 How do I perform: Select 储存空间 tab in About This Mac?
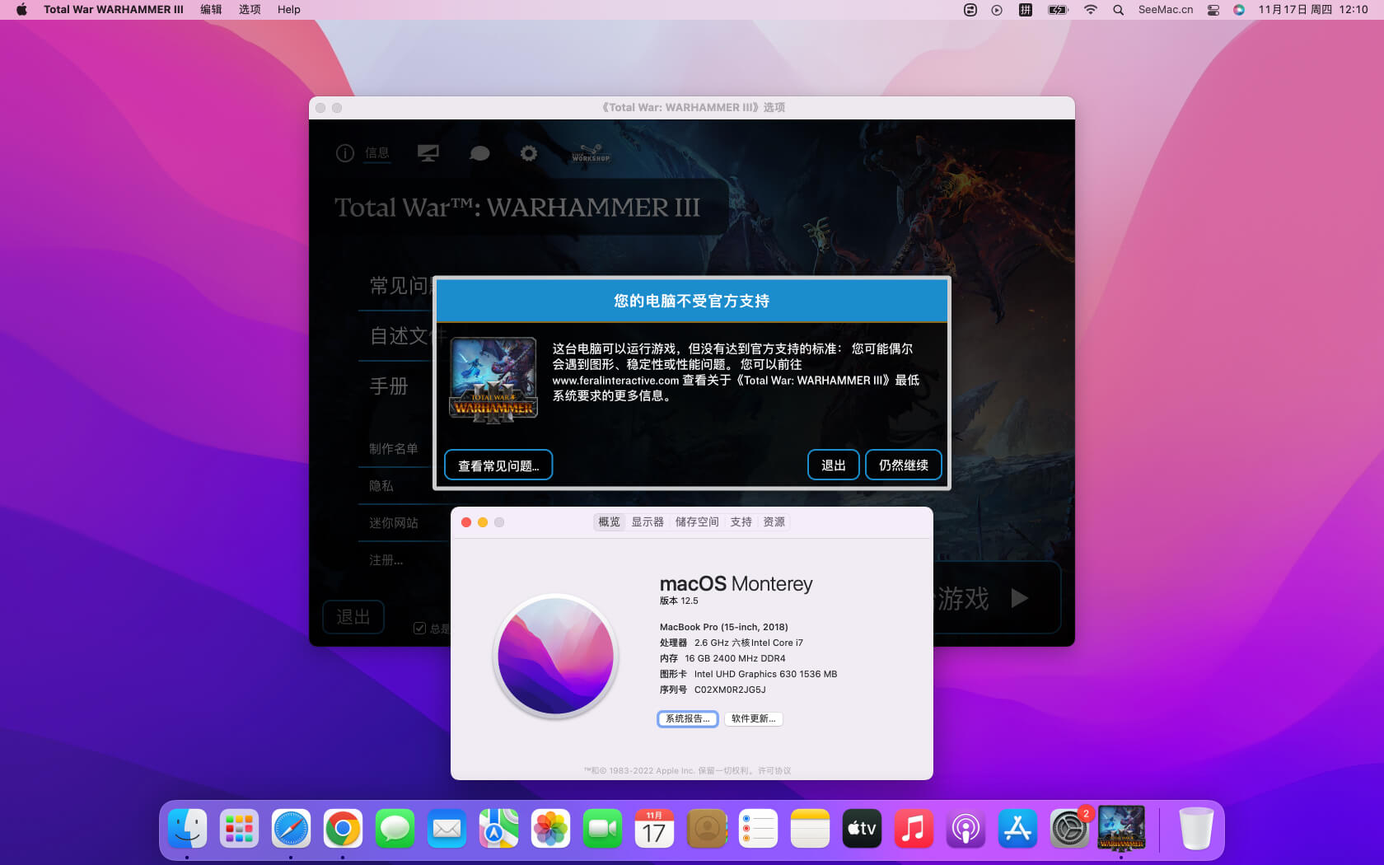697,522
